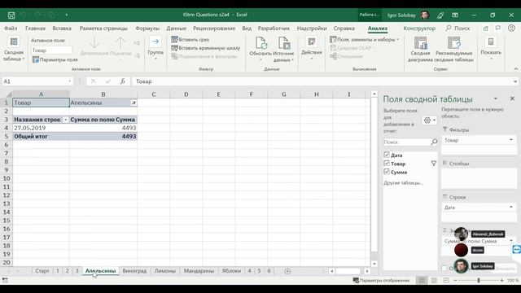Open Поля, элементы и наборы menu
Image resolution: width=521 pixels, height=293 pixels.
tap(364, 40)
